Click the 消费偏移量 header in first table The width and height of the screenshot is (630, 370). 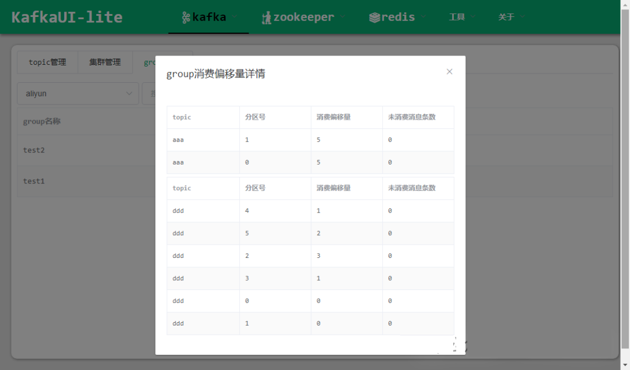(334, 117)
